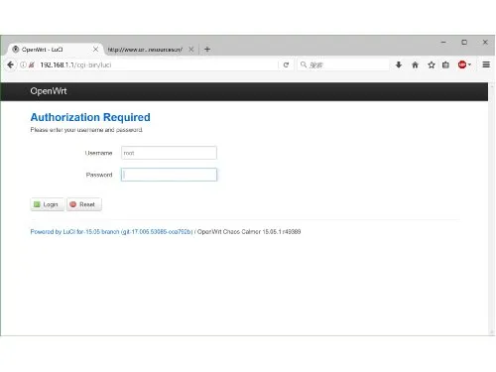Click the browser back arrow button
Viewport: 496px width, 372px height.
tap(10, 64)
